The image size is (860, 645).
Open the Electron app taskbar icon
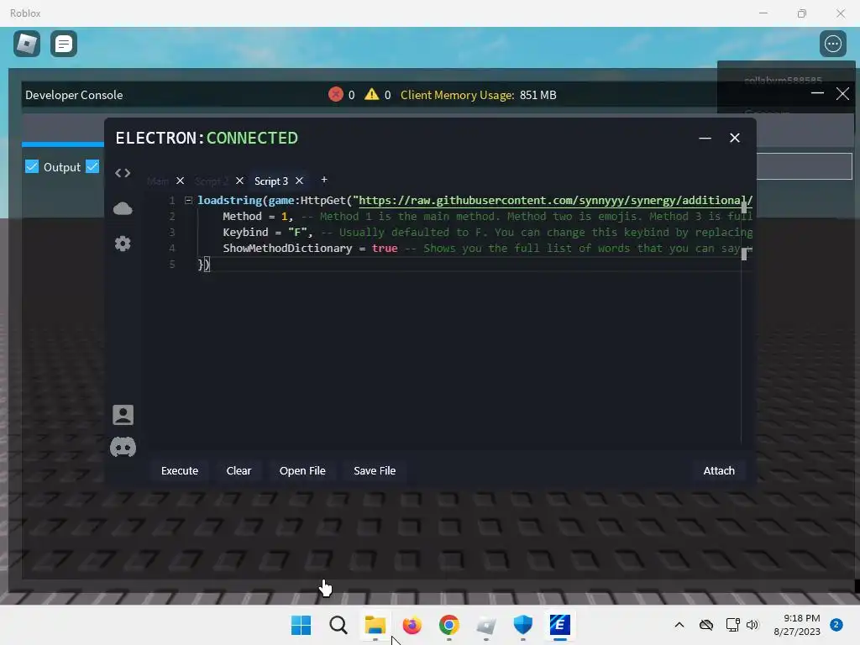560,625
